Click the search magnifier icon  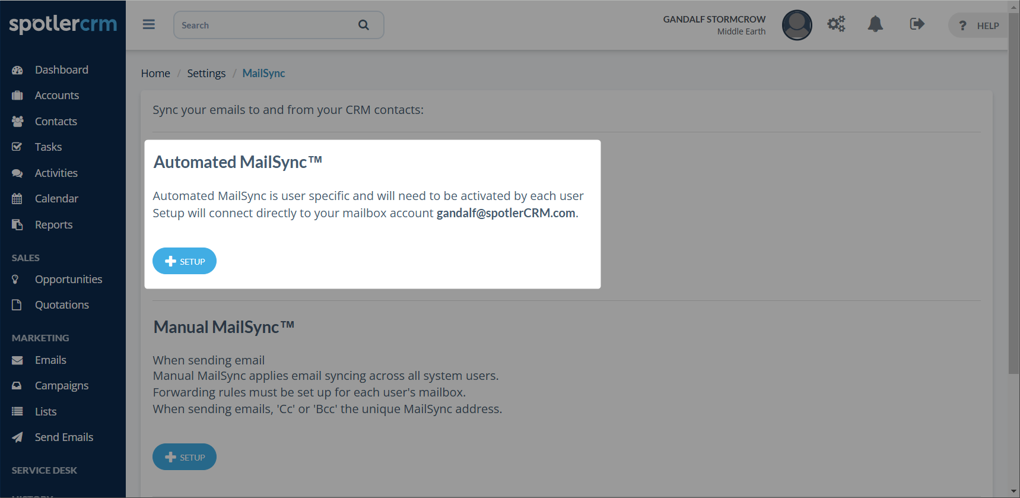(364, 25)
